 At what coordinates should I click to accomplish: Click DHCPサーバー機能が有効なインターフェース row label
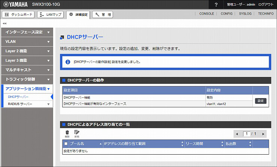pyautogui.click(x=95, y=104)
